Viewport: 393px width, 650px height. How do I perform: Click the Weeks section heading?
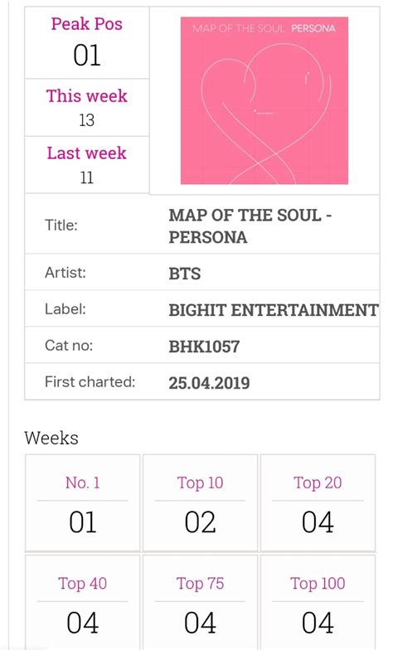(51, 438)
